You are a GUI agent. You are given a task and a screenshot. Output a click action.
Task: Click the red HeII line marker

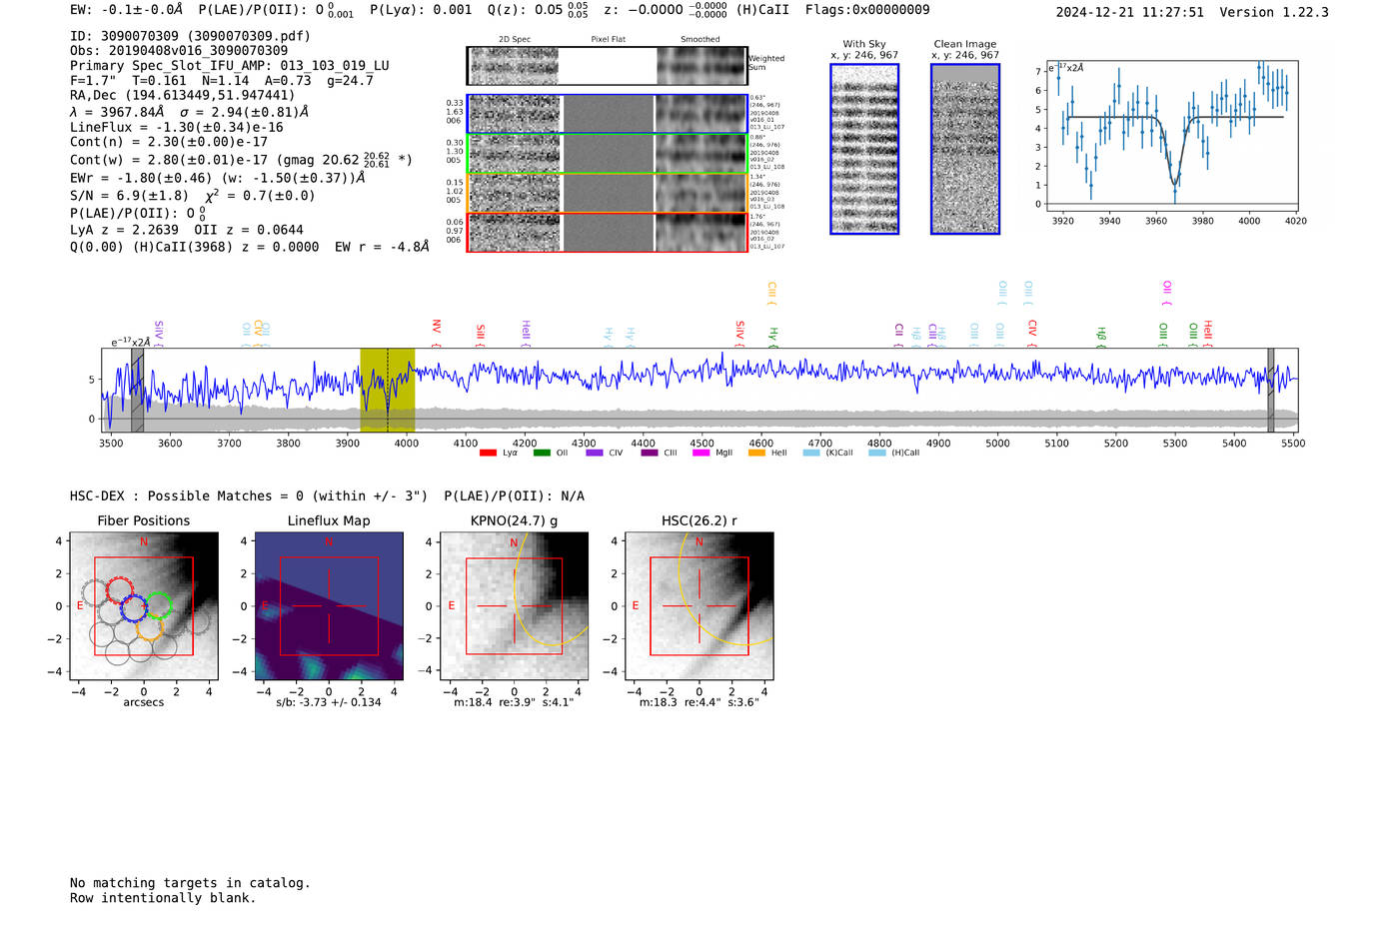point(1208,334)
